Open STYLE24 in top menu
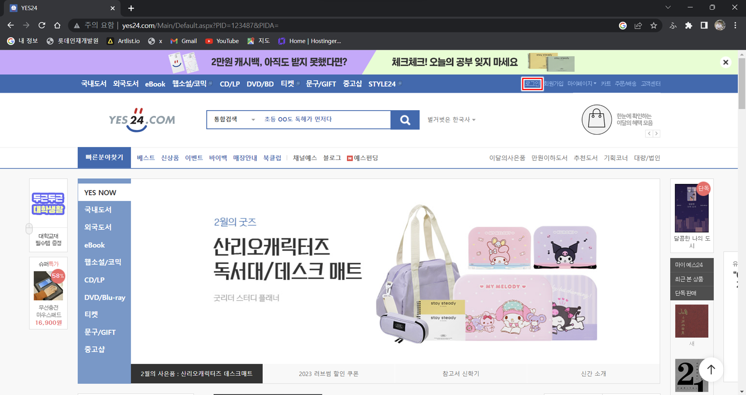 (x=382, y=84)
